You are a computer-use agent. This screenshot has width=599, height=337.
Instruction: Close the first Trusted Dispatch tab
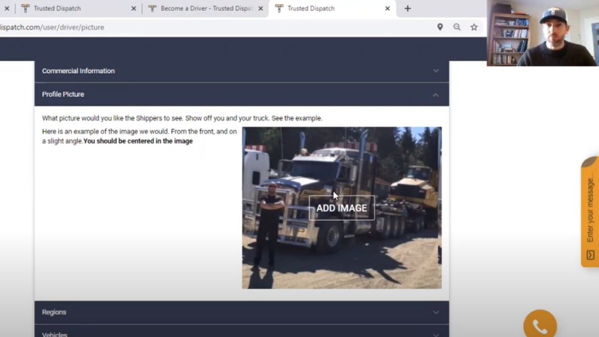pyautogui.click(x=133, y=8)
